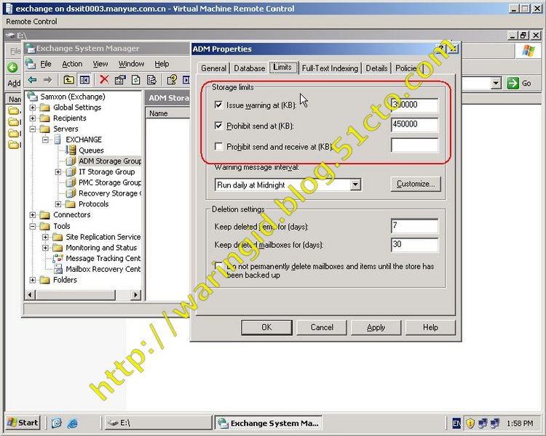546x436 pixels.
Task: Open the Warning message interval dropdown
Action: pos(355,185)
